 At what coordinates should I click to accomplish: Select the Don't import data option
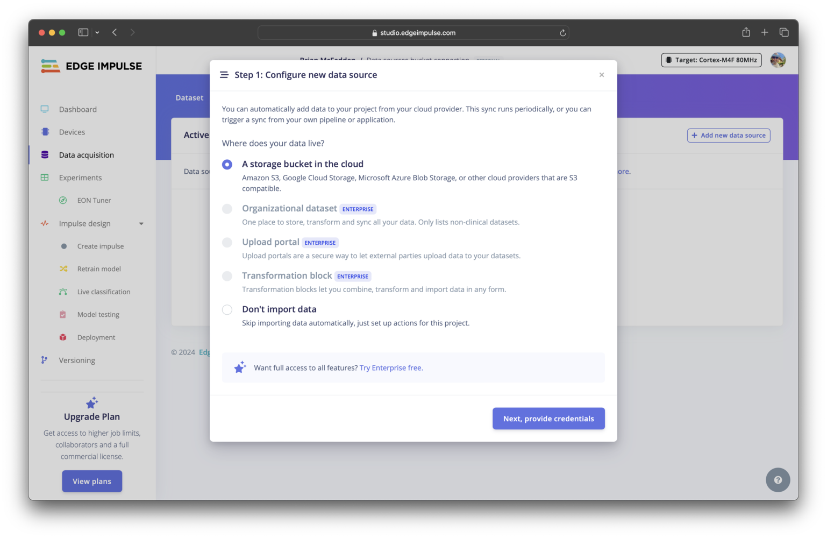pos(227,310)
